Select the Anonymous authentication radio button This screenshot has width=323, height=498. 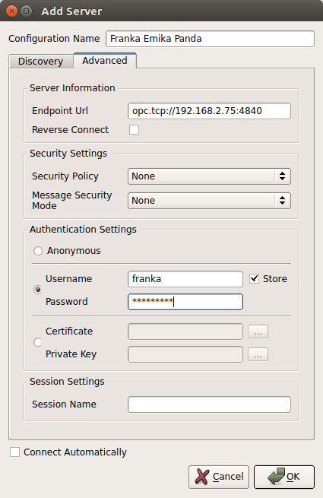click(x=38, y=251)
